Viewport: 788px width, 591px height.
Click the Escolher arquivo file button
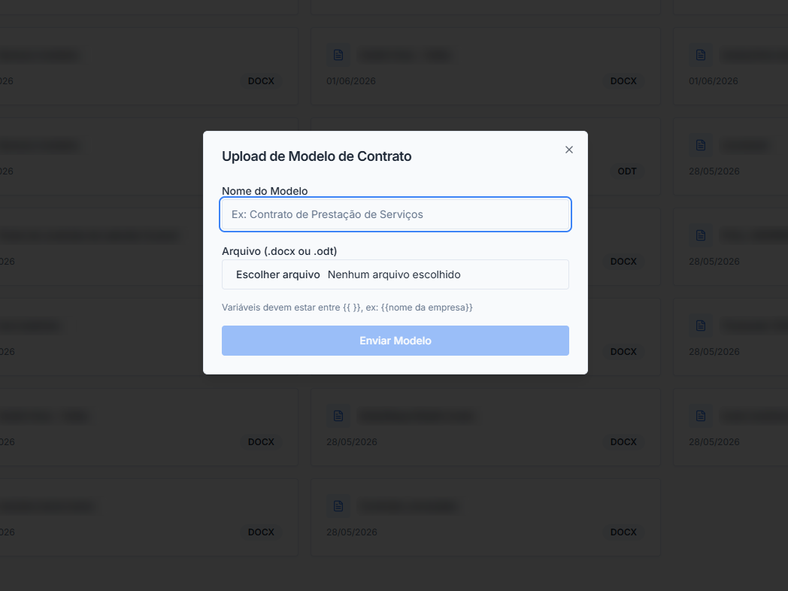[278, 274]
